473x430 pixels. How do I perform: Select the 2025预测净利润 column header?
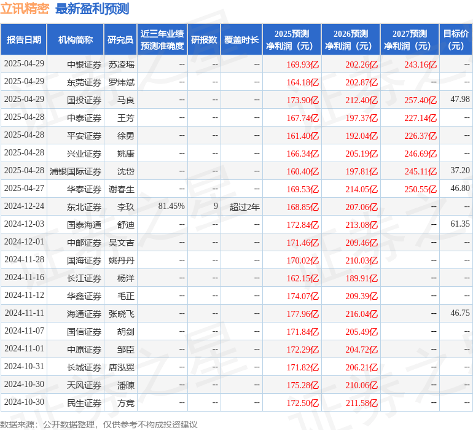point(292,39)
